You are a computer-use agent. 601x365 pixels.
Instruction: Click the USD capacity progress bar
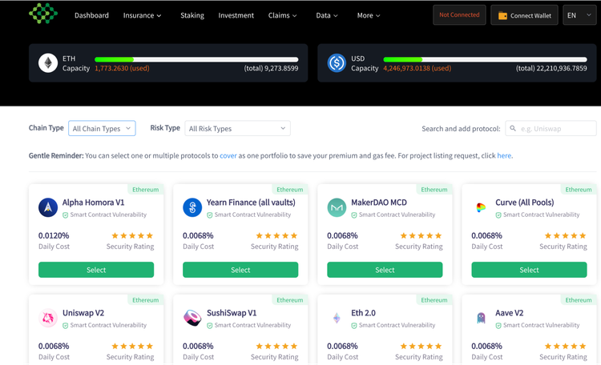click(485, 59)
